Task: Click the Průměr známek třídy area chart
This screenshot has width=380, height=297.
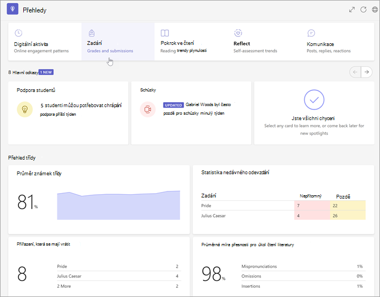Action: tap(119, 205)
